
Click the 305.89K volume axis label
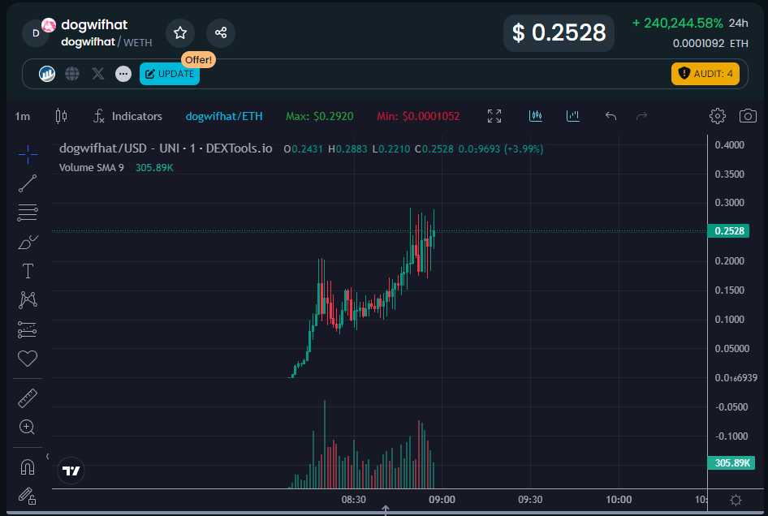731,463
